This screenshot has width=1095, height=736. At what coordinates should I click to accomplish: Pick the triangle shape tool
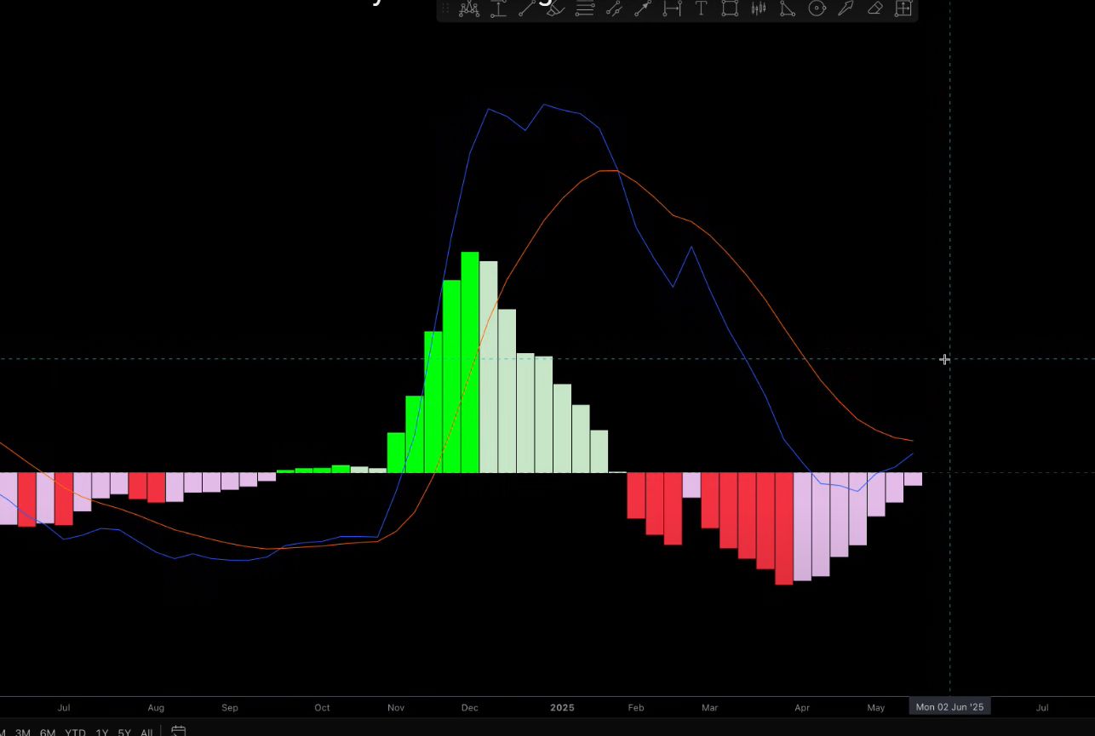788,9
